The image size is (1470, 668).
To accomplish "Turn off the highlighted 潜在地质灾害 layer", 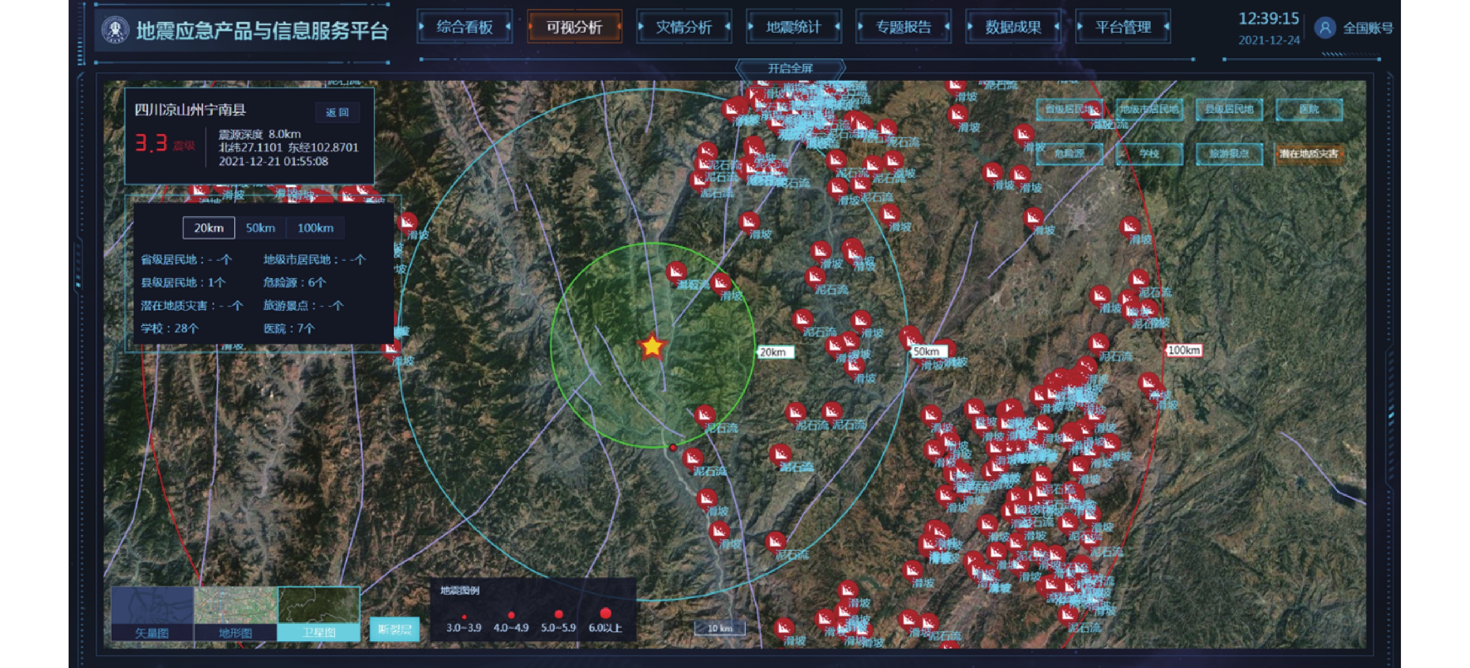I will 1309,154.
